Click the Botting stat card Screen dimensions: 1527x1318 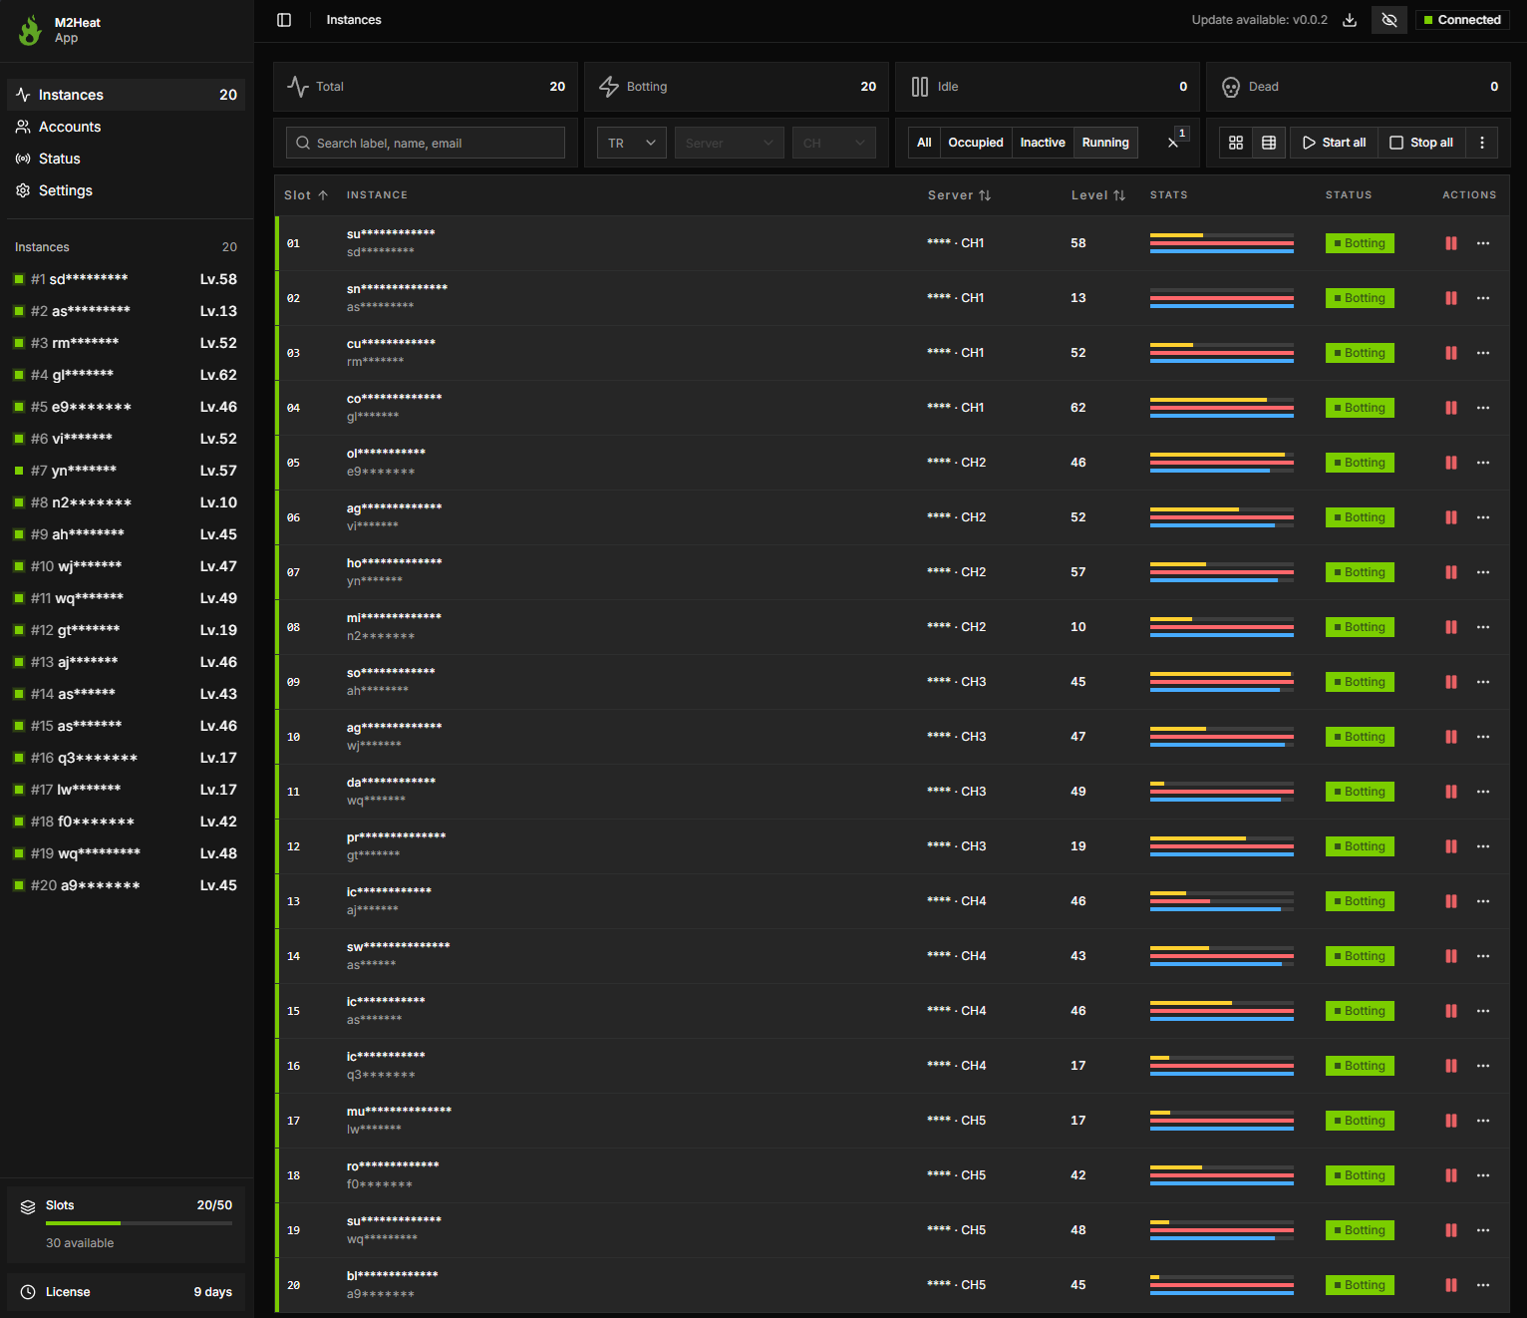click(737, 87)
